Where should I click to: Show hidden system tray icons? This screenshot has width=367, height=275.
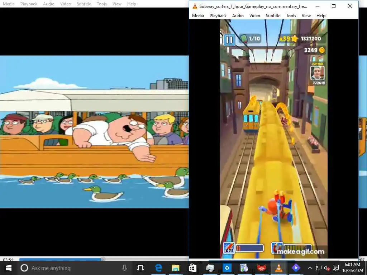(310, 268)
